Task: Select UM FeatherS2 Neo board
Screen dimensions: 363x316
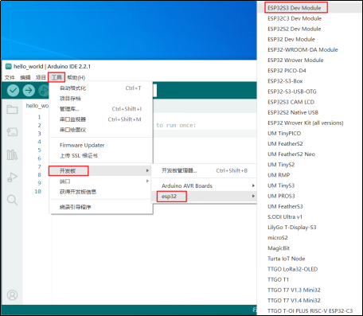Action: (310, 154)
